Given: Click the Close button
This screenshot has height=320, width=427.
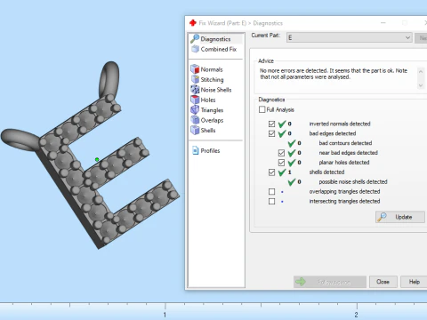Looking at the screenshot, I should pyautogui.click(x=383, y=282).
